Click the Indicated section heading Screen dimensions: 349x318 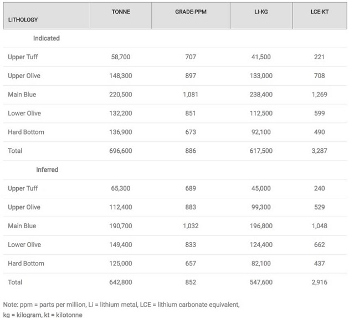tap(47, 38)
